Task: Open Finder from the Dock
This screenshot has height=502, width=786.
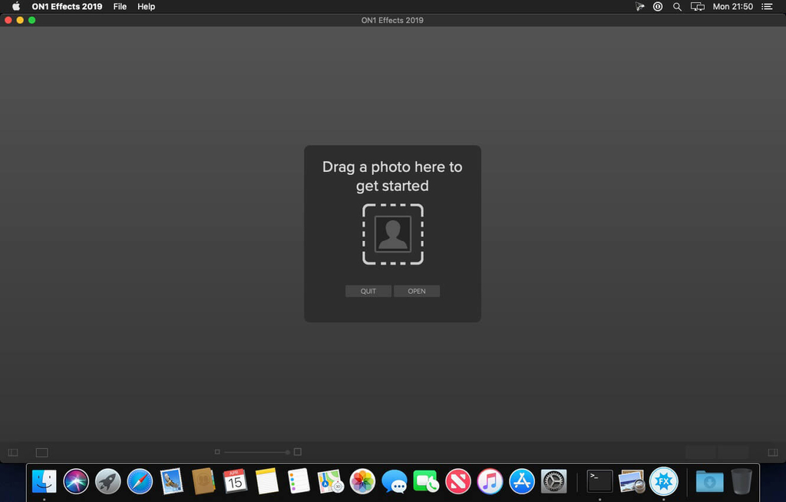Action: [x=44, y=481]
